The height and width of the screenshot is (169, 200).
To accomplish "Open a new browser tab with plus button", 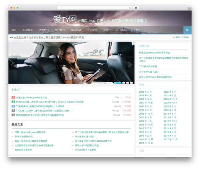I will (190, 9).
